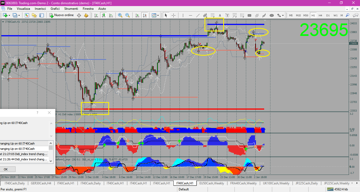The height and width of the screenshot is (192, 360).
Task: Click the alert dialog help question mark
Action: 37,113
